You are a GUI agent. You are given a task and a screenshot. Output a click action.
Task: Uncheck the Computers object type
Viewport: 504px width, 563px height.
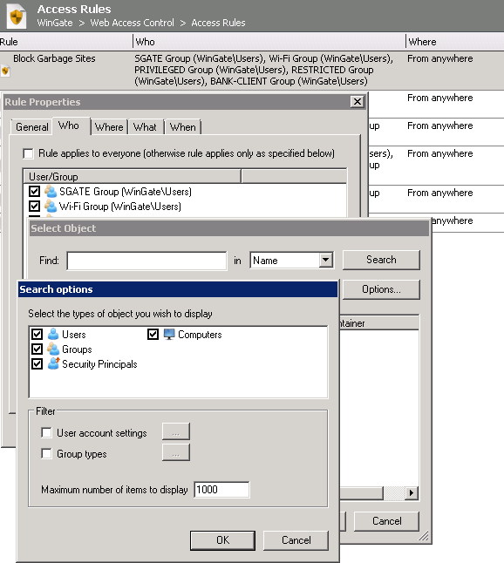click(153, 335)
